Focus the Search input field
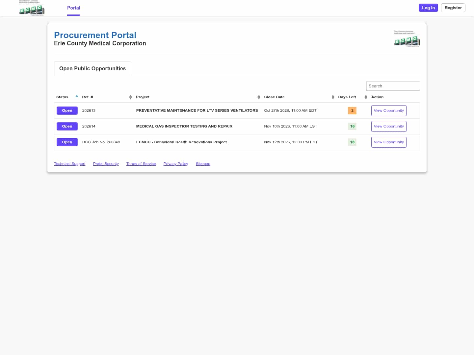Viewport: 474px width, 355px height. [393, 86]
